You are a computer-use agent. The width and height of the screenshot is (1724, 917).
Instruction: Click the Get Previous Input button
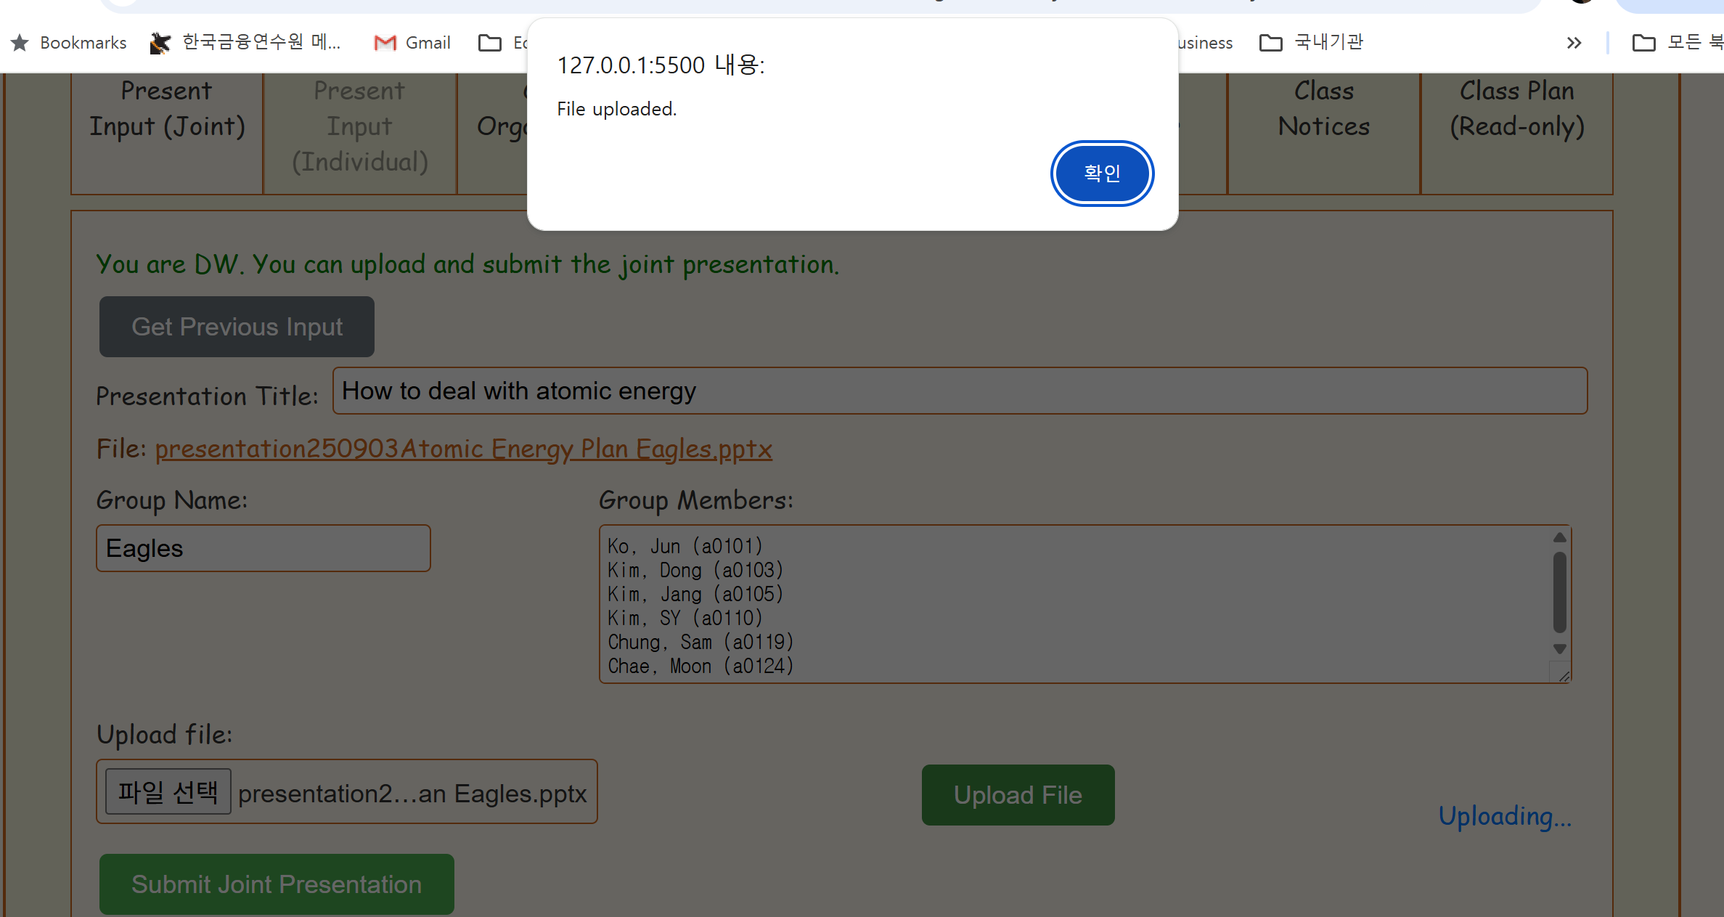pyautogui.click(x=237, y=327)
